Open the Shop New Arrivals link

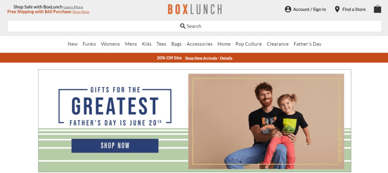201,58
